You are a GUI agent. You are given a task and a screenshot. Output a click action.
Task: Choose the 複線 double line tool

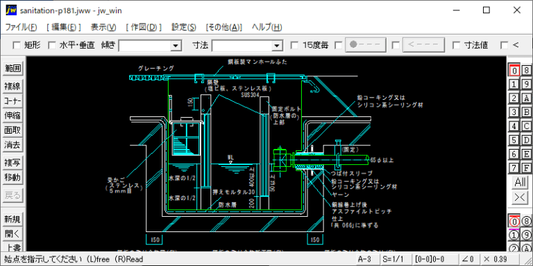[13, 86]
